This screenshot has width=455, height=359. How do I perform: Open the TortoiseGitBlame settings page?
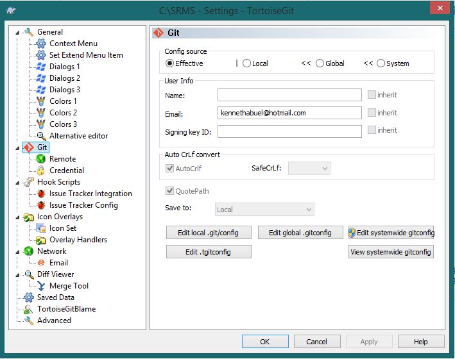pyautogui.click(x=67, y=309)
